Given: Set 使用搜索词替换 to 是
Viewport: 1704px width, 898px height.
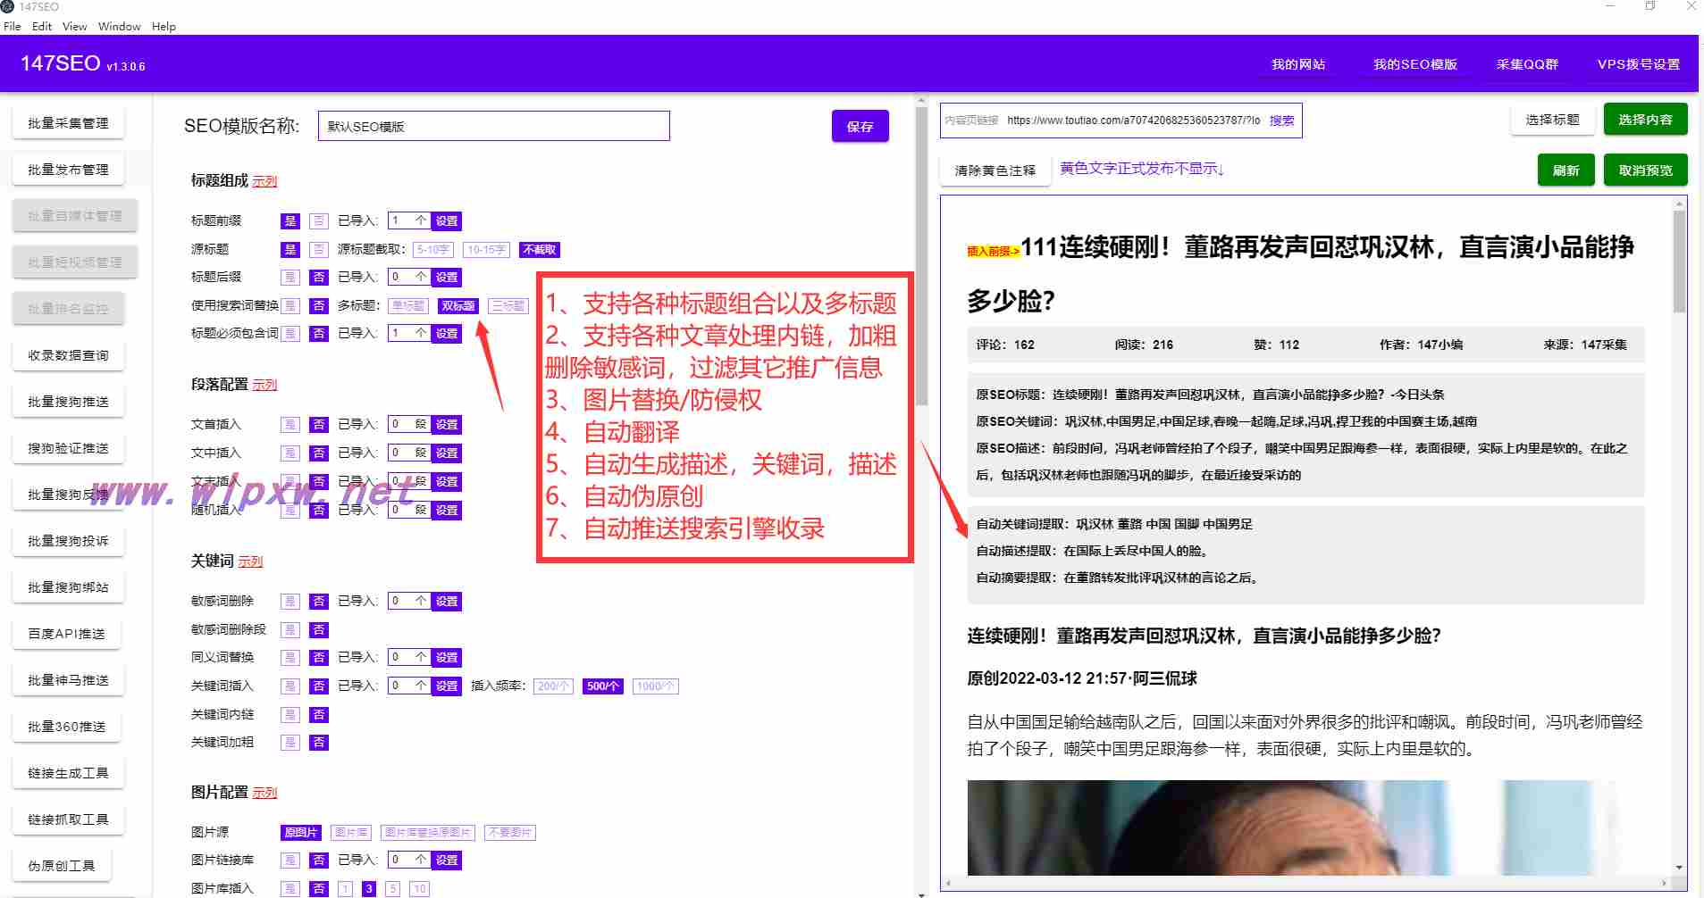Looking at the screenshot, I should click(290, 305).
